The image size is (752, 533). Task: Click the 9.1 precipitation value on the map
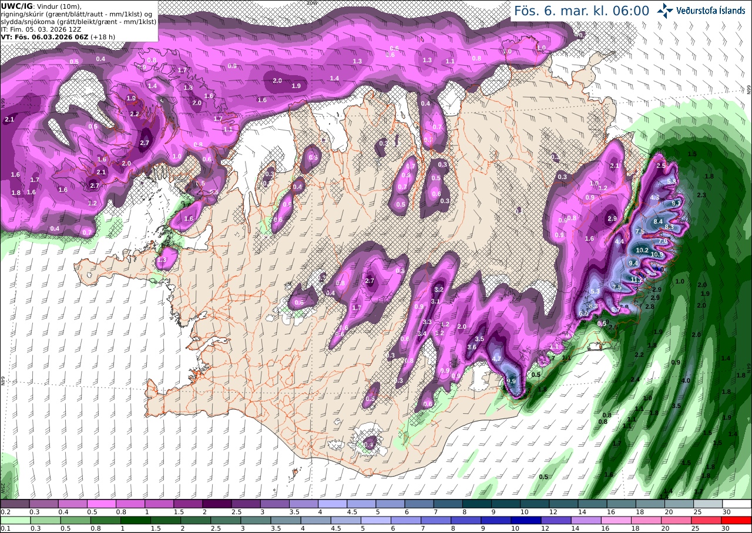point(676,203)
